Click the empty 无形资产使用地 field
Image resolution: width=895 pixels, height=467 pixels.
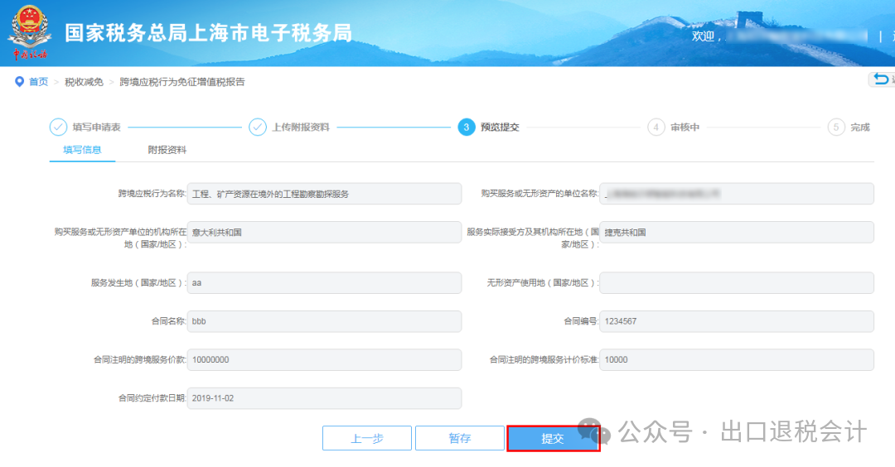click(x=736, y=282)
